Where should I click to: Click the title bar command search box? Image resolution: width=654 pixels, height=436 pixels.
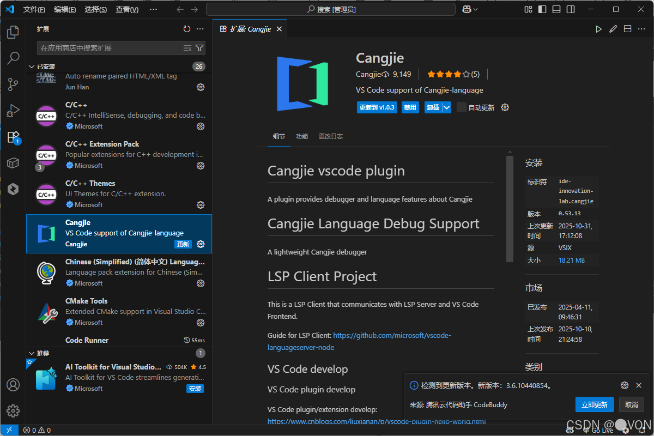pos(331,9)
